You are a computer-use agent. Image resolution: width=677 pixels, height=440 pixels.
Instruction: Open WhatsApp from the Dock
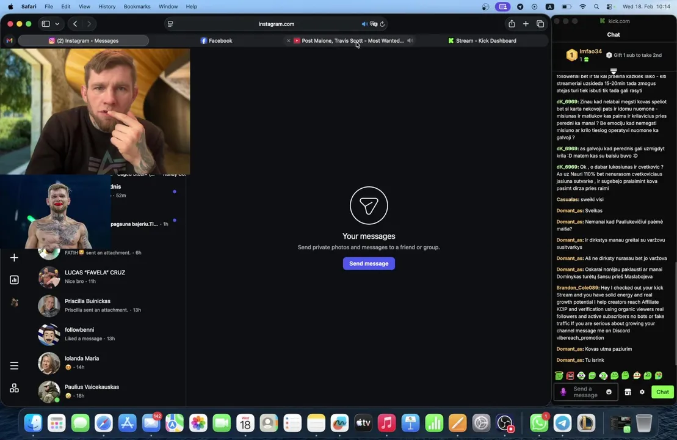539,423
